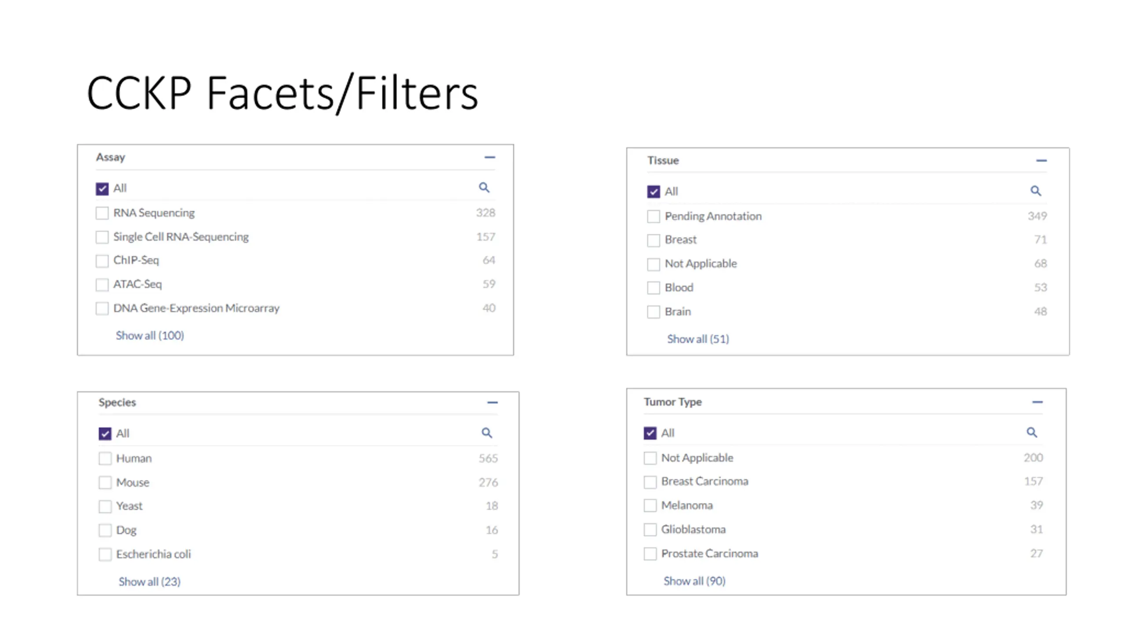
Task: Open Show all (51) tissue list
Action: [698, 339]
